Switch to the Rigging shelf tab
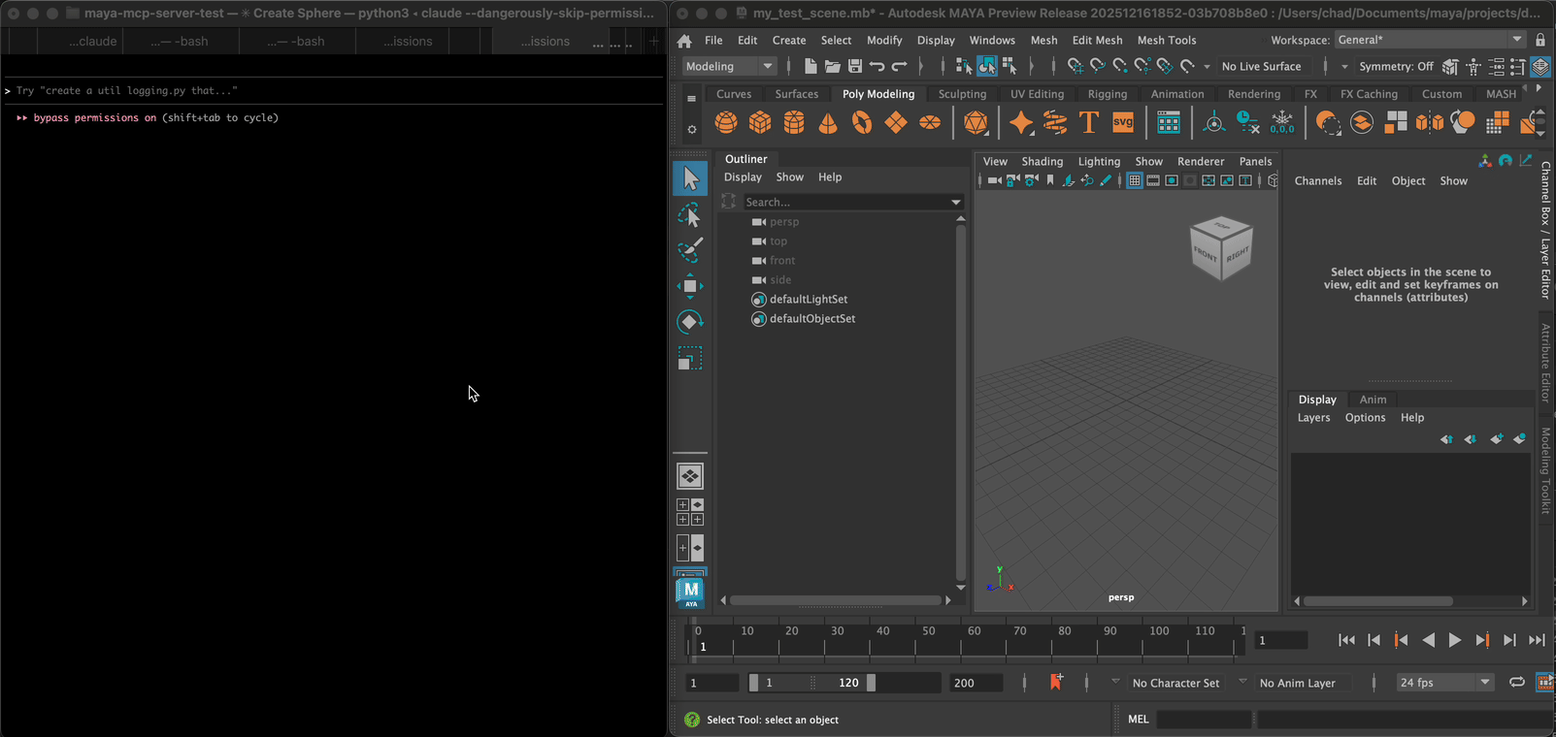This screenshot has height=737, width=1556. tap(1108, 94)
